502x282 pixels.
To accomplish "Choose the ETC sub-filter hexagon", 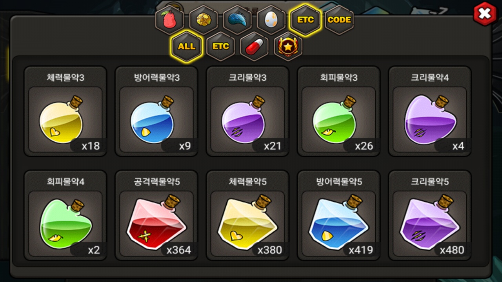I will (x=220, y=46).
